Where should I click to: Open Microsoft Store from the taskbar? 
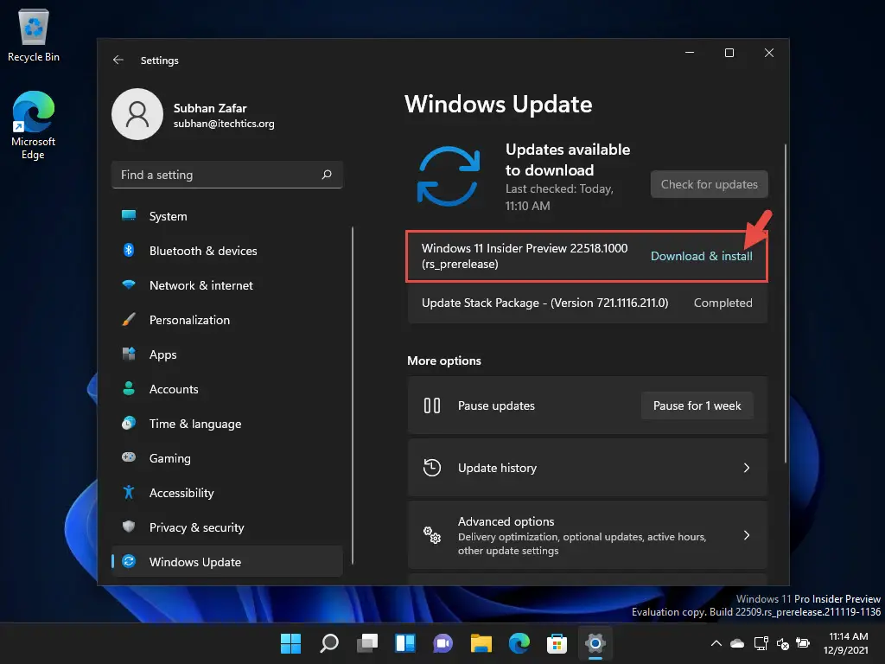coord(557,643)
